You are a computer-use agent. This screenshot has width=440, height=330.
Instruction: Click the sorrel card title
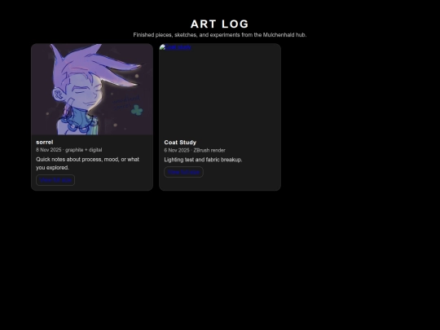click(45, 143)
